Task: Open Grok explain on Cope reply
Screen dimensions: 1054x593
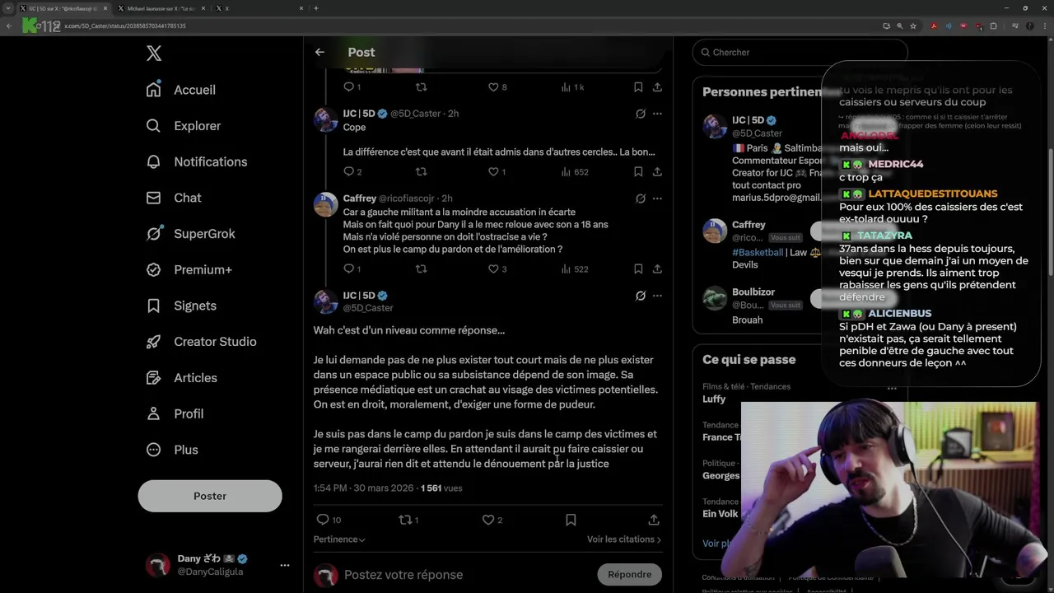Action: click(641, 114)
